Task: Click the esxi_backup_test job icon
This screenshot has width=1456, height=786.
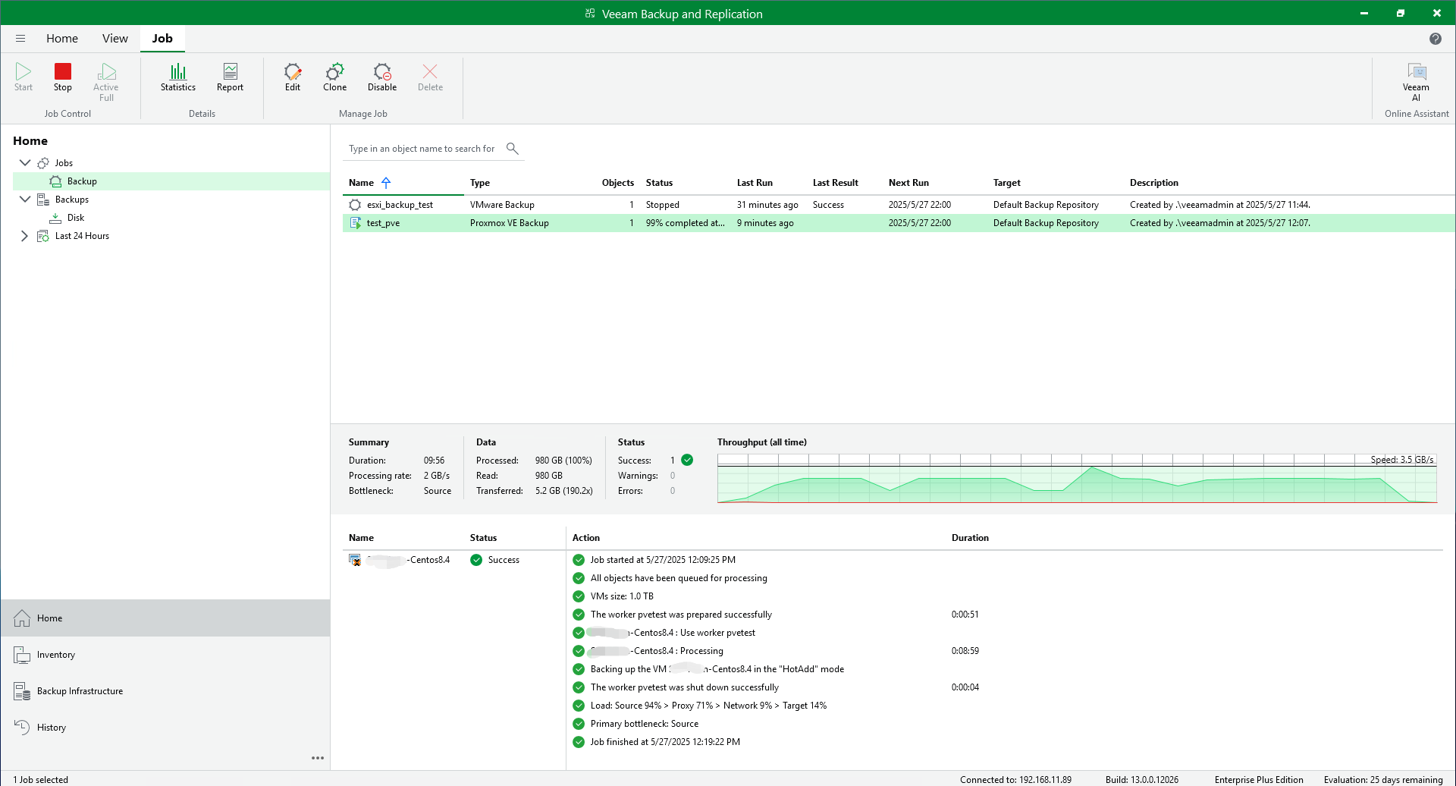Action: pos(355,205)
